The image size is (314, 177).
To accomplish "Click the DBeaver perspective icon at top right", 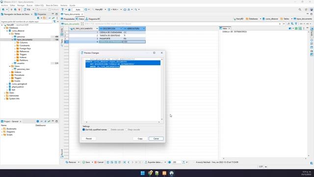I will 312,9.
